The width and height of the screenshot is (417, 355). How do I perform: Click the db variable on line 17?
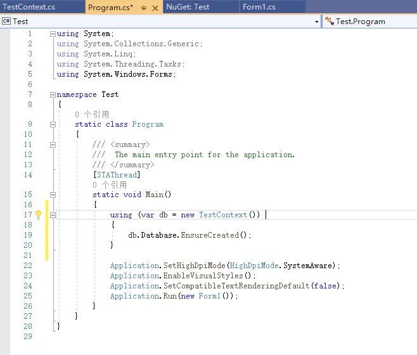[x=164, y=215]
